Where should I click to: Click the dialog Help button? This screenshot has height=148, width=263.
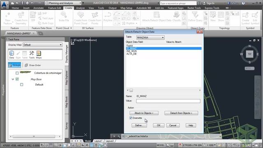(x=191, y=125)
